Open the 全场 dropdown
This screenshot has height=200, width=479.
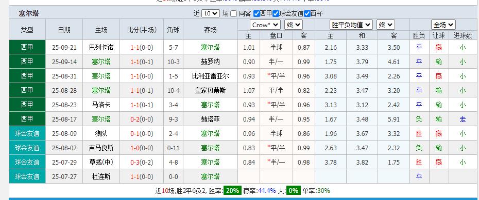tap(443, 25)
